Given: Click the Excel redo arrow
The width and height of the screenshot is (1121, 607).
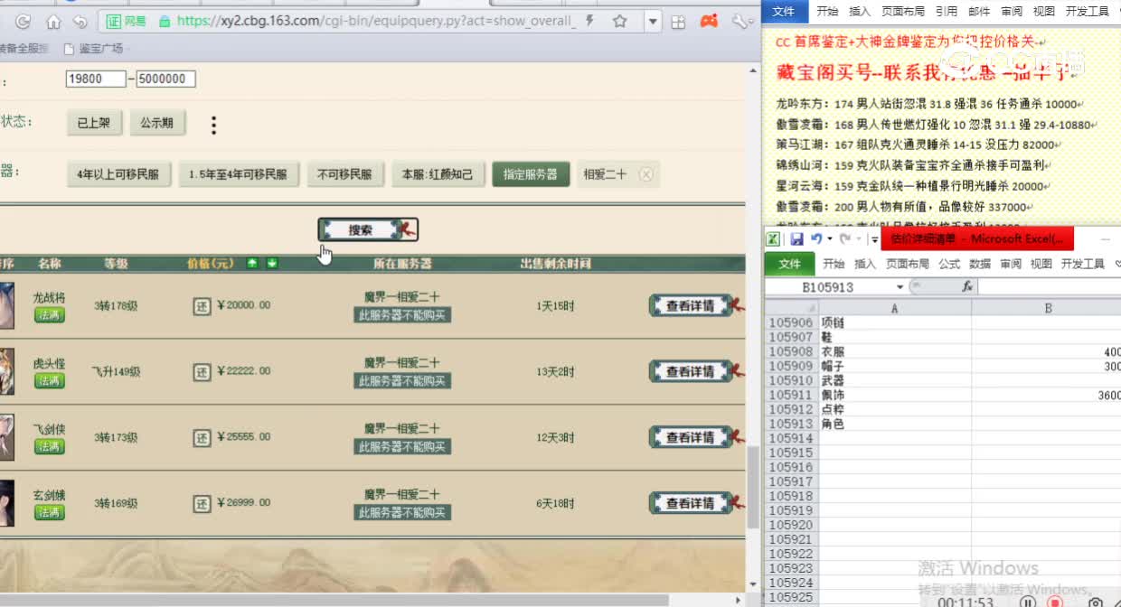Looking at the screenshot, I should pos(845,239).
